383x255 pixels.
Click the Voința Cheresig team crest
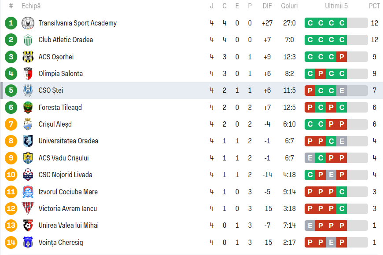28,242
